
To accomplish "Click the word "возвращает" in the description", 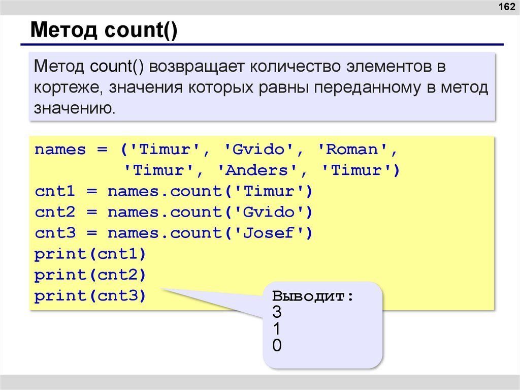I will [x=189, y=67].
